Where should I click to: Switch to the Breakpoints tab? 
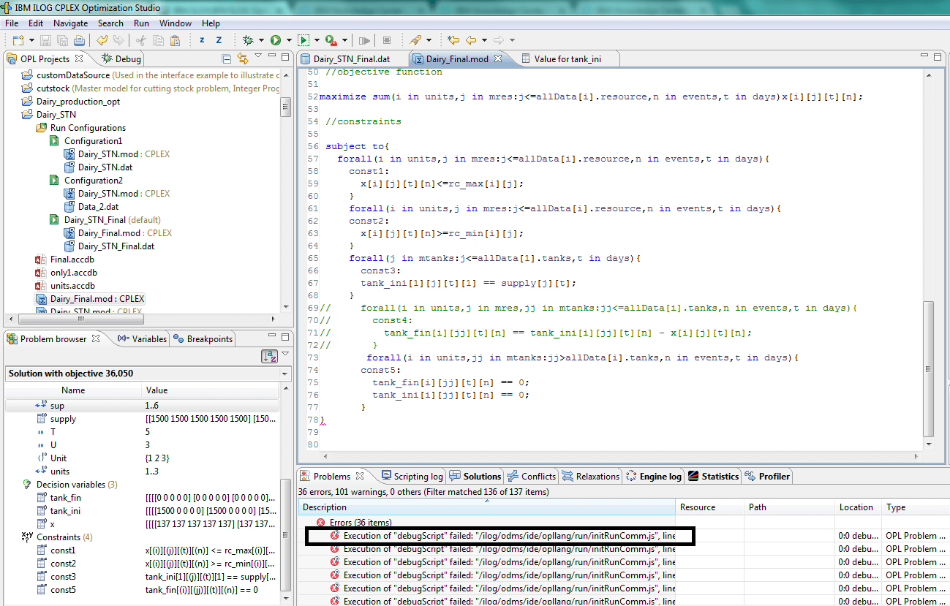[x=203, y=338]
